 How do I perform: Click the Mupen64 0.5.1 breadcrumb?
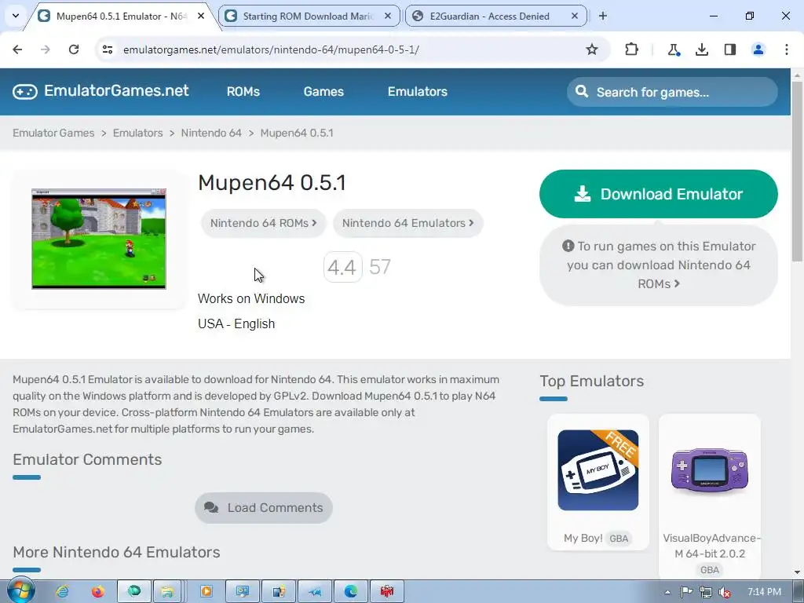[297, 133]
